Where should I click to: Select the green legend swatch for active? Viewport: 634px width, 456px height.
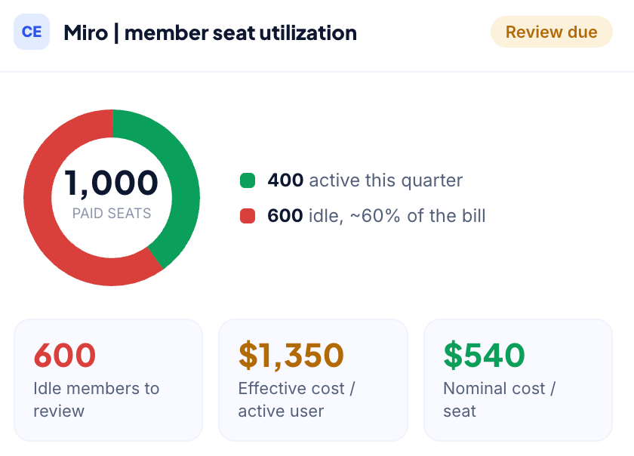coord(248,180)
